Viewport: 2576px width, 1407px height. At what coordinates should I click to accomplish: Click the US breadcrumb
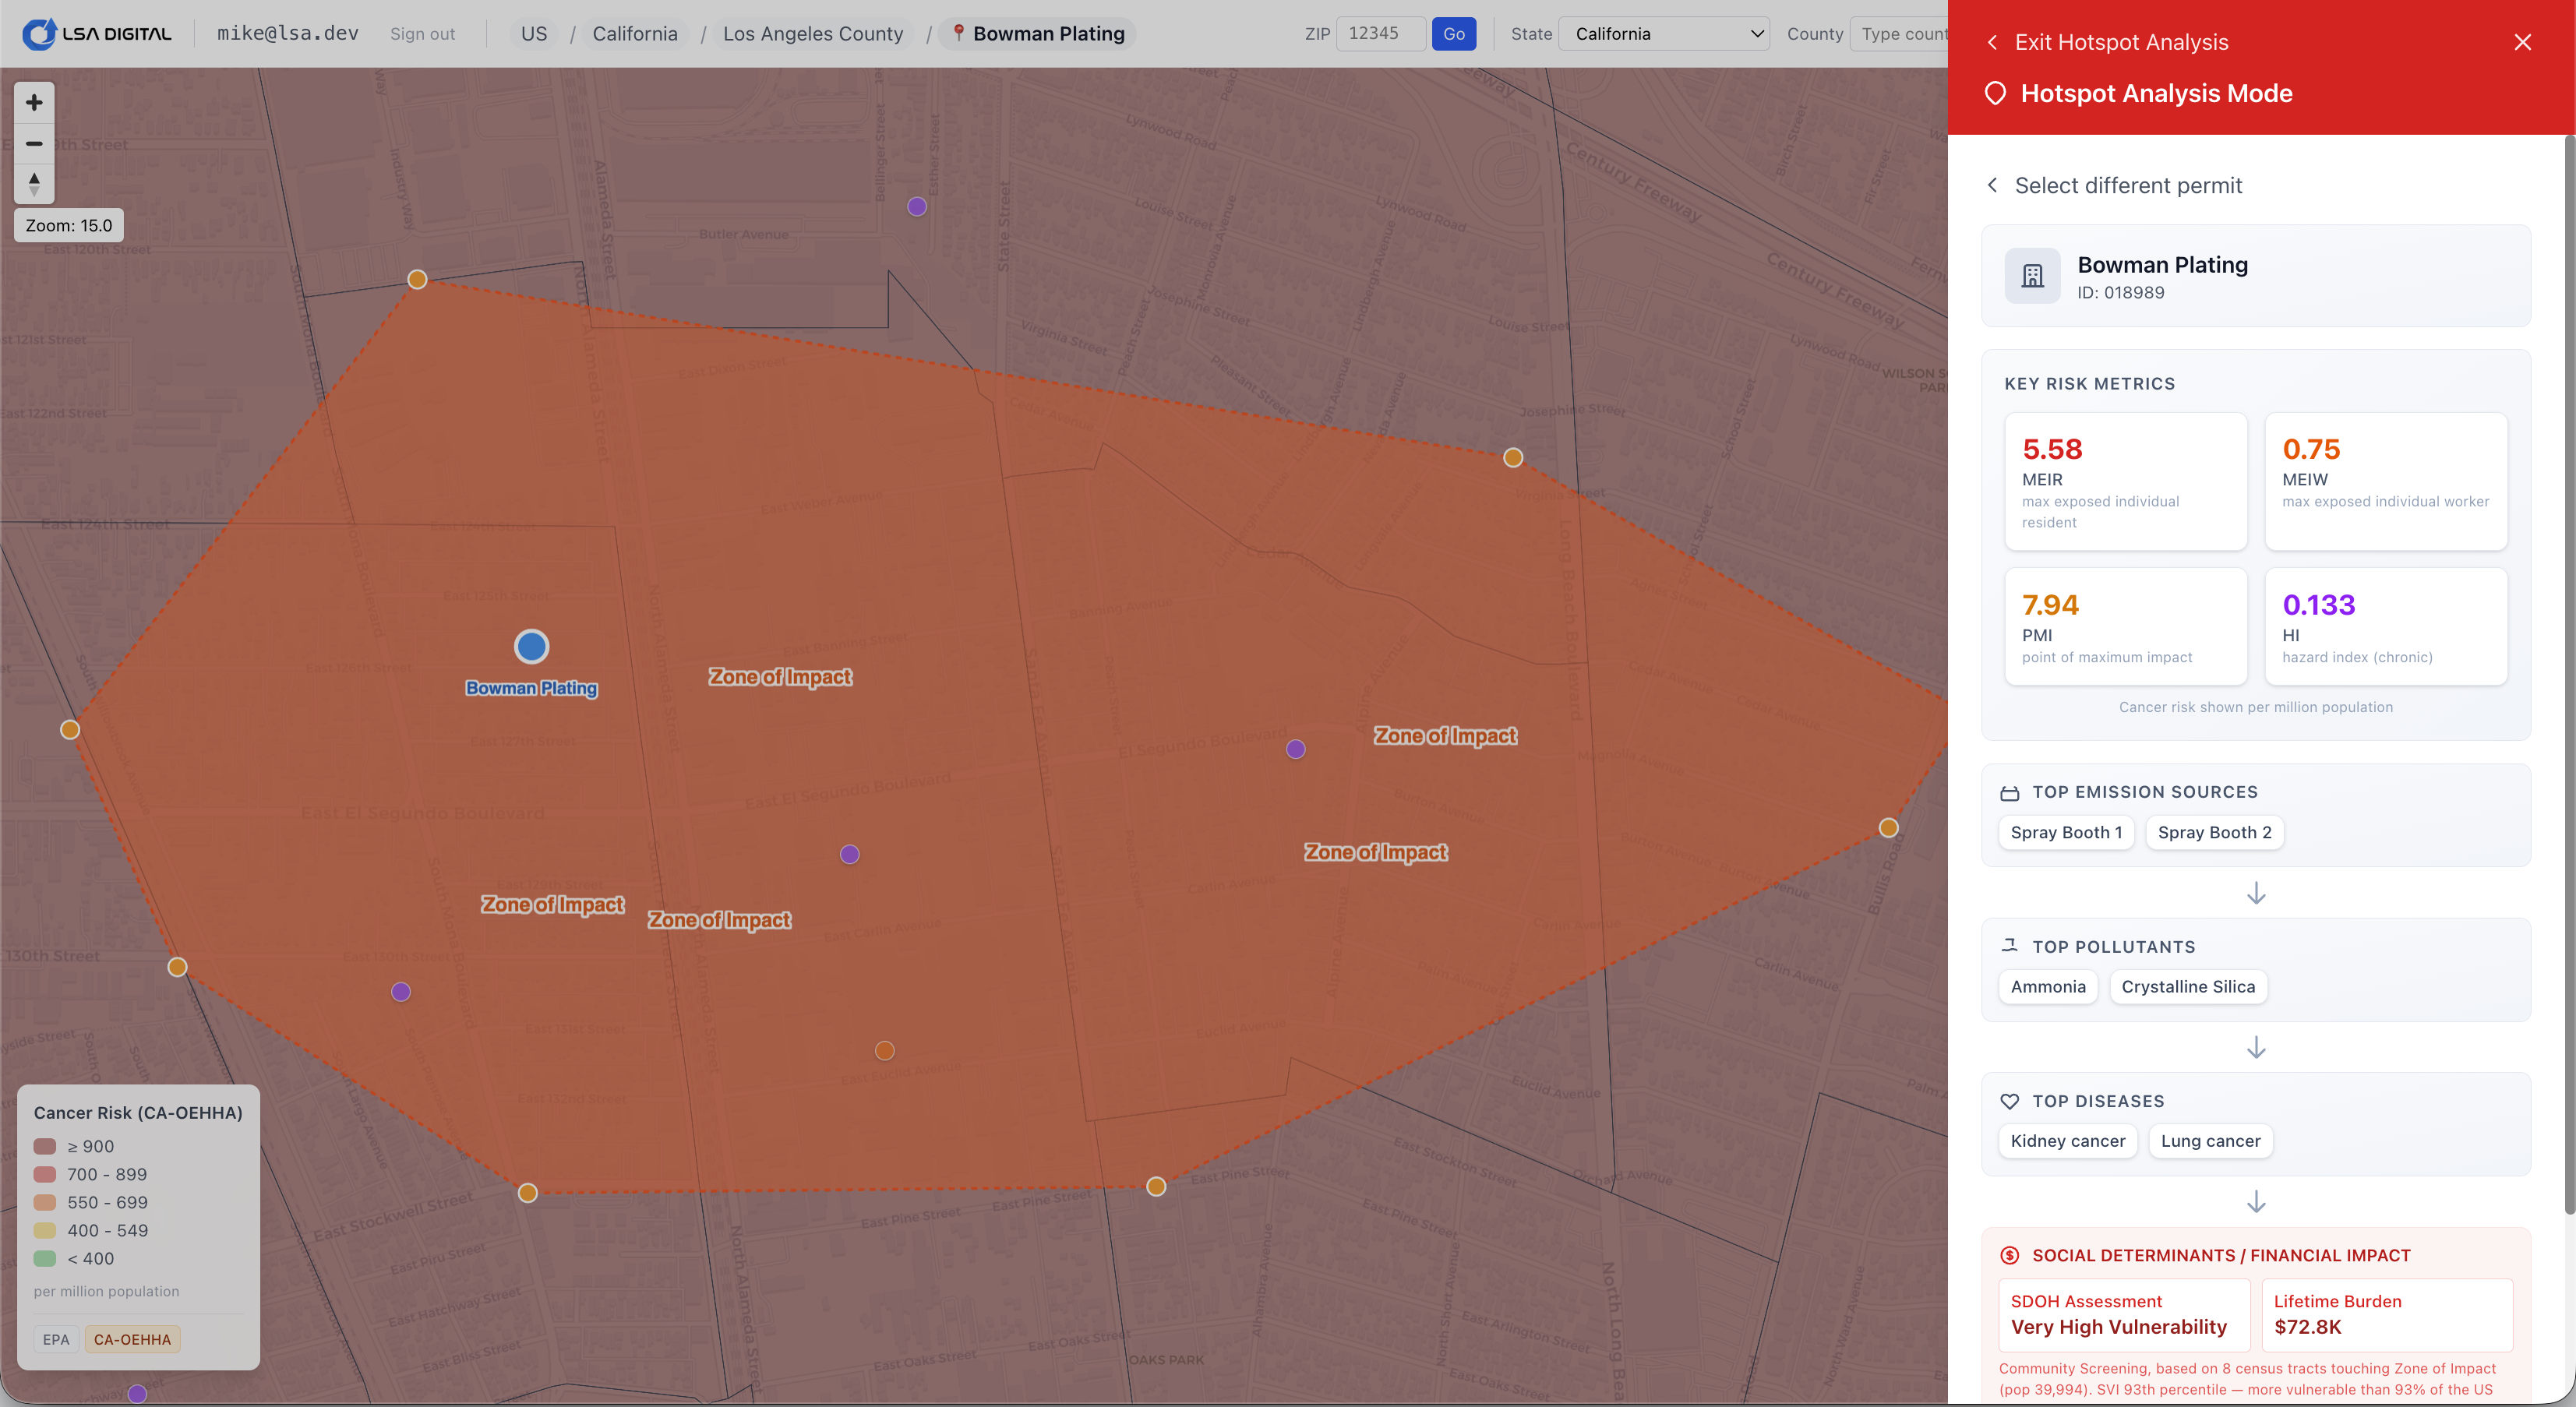coord(534,34)
